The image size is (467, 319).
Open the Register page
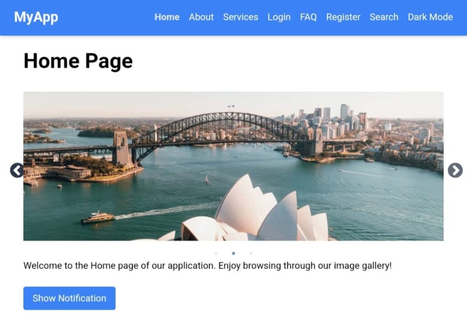tap(343, 17)
